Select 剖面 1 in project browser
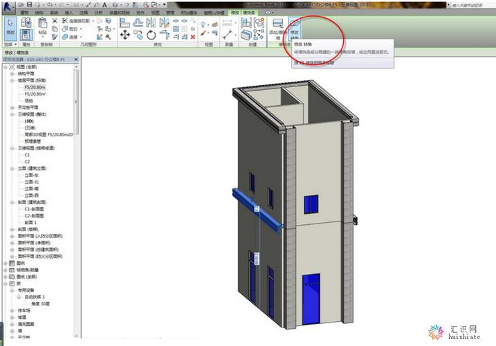This screenshot has height=346, width=496. coord(30,223)
